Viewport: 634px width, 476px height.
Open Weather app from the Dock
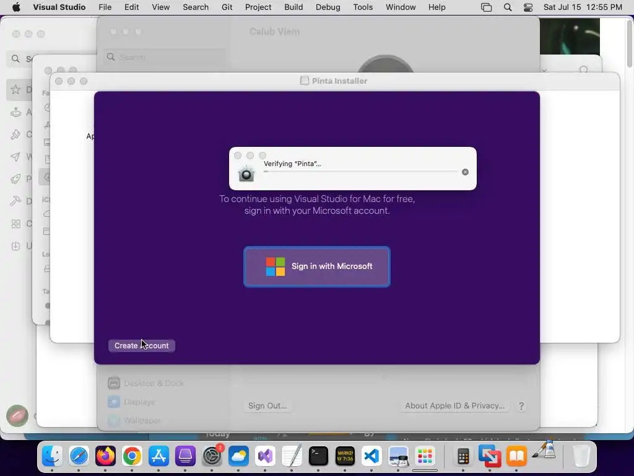tap(238, 456)
